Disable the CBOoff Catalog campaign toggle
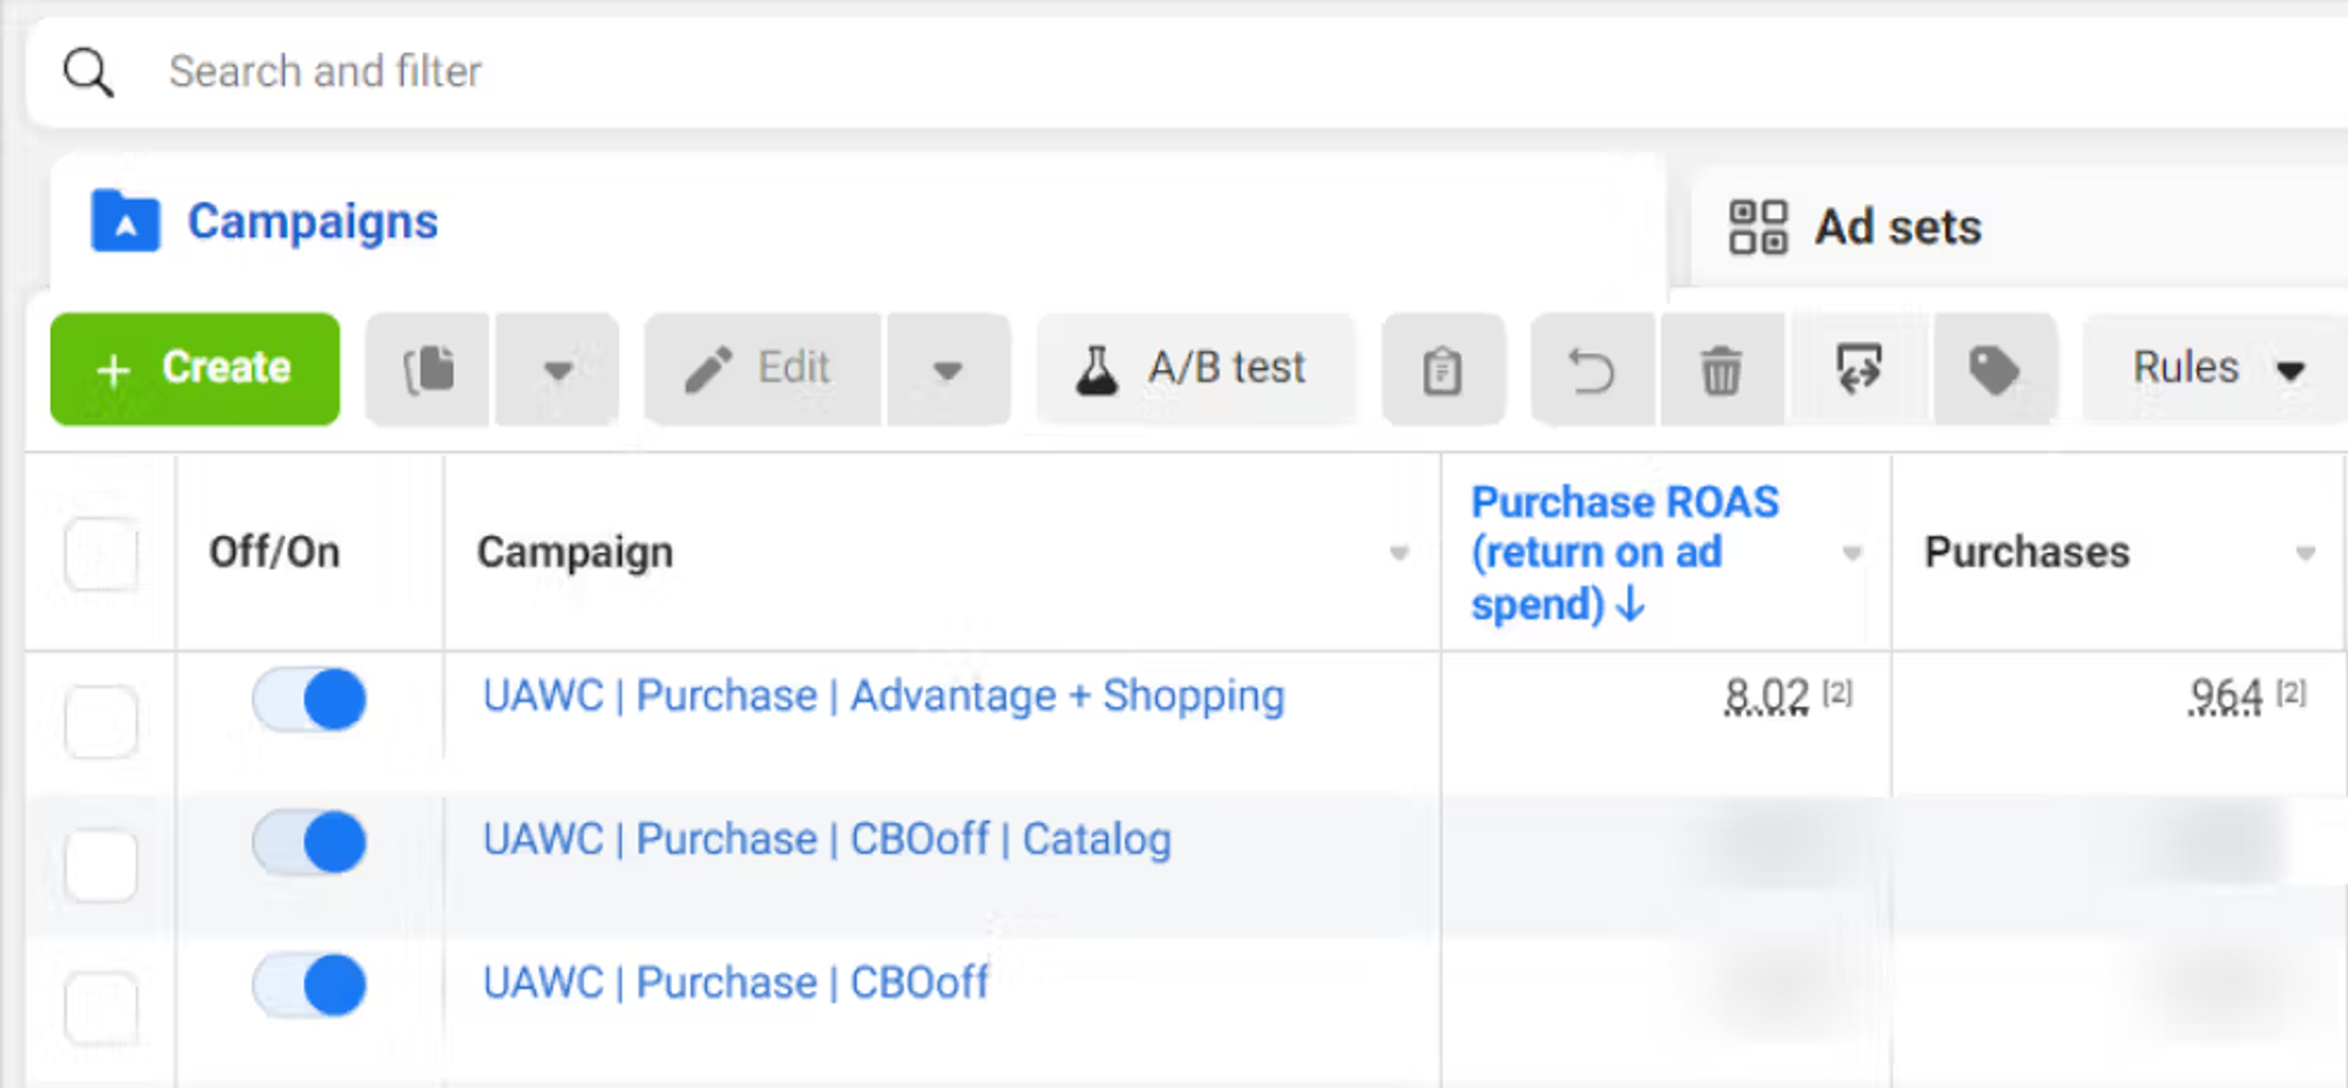This screenshot has width=2348, height=1088. [310, 842]
